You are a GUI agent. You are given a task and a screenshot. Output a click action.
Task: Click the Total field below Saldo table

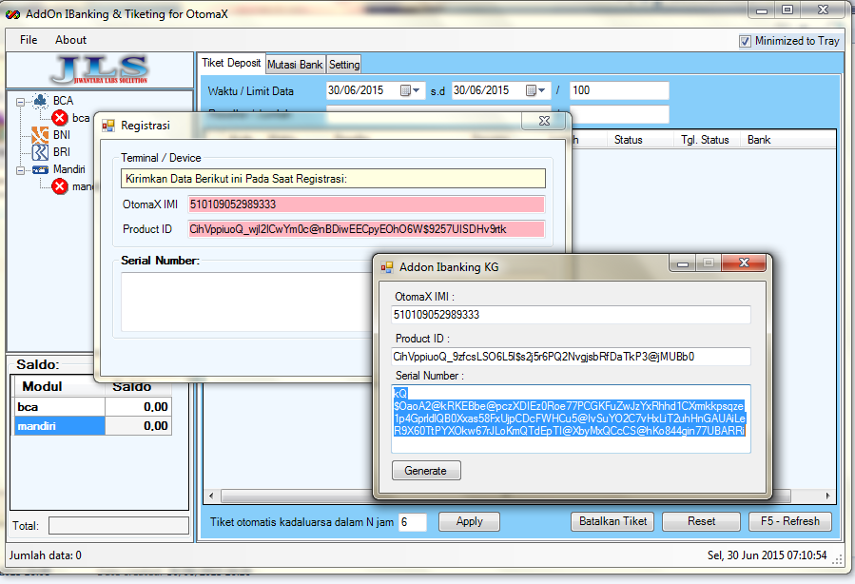coord(119,526)
